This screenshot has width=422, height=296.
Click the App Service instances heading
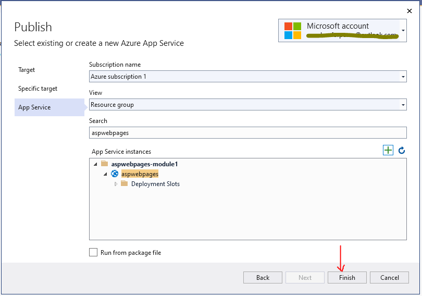click(x=121, y=152)
